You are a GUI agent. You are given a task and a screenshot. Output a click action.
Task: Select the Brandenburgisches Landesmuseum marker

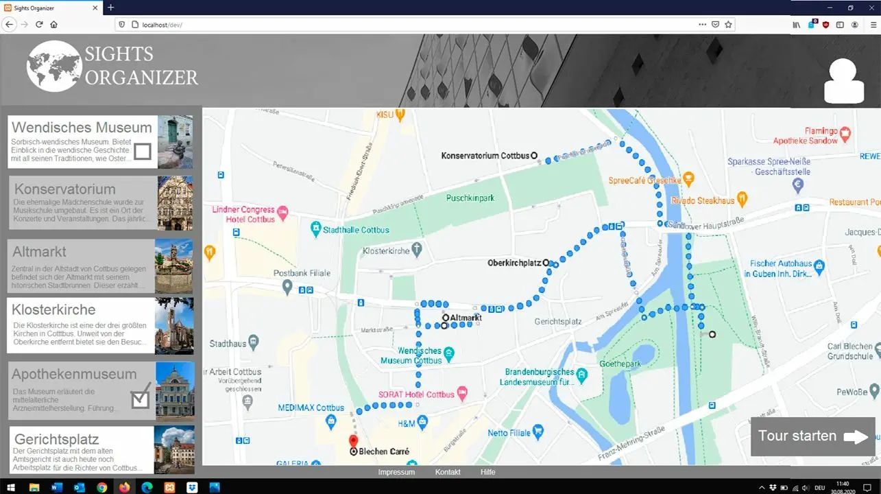coord(581,375)
